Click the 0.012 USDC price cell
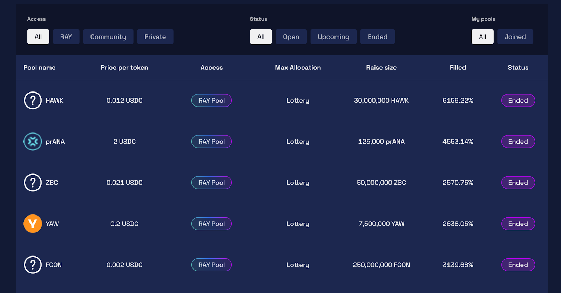Viewport: 561px width, 293px height. (124, 101)
